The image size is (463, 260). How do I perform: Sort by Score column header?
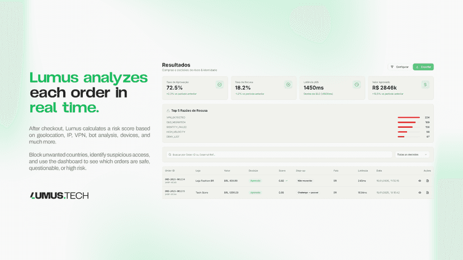point(282,171)
